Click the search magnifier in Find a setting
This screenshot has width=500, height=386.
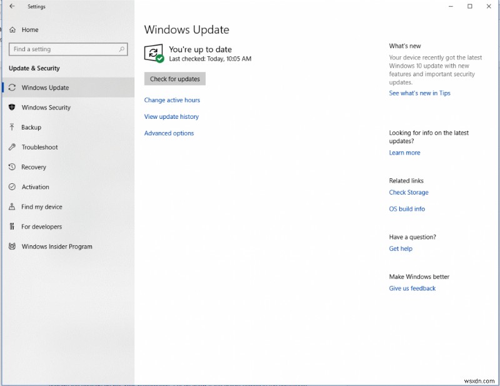(122, 49)
